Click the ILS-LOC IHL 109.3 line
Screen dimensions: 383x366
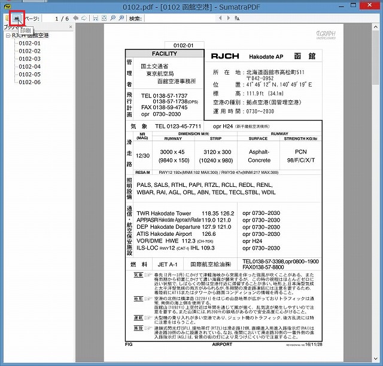[x=175, y=248]
